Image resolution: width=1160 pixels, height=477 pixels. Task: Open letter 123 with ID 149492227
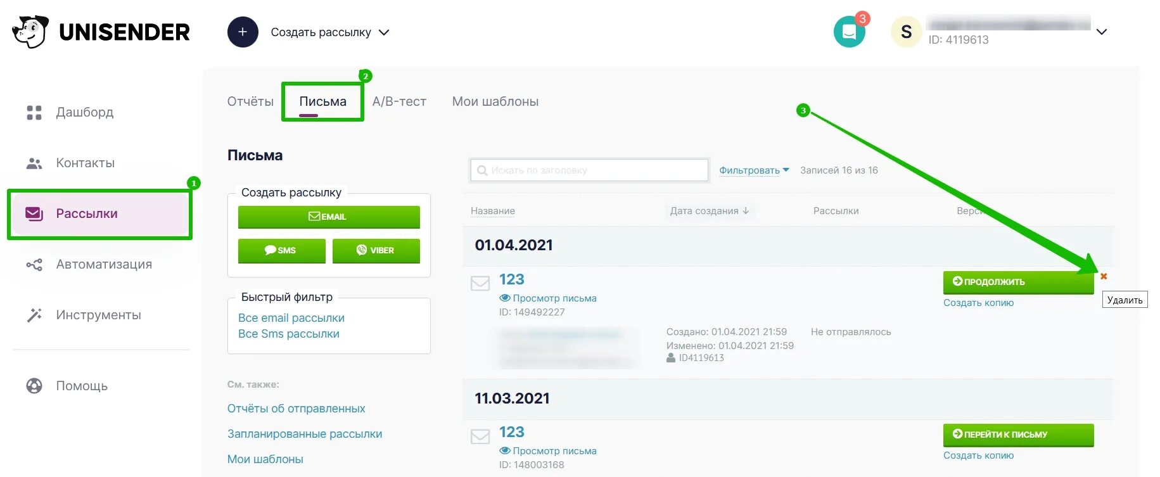coord(512,279)
